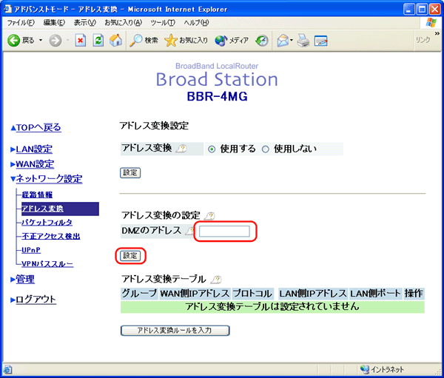Open the メディア media toolbar button

coord(232,41)
